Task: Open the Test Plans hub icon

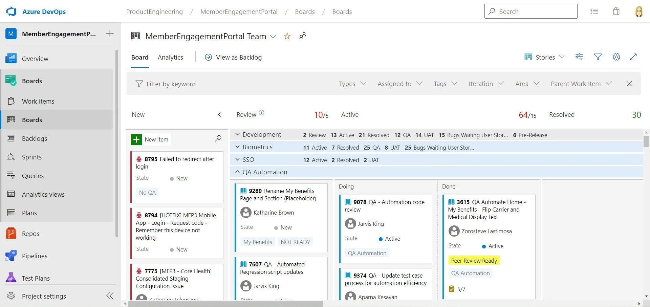Action: pos(11,278)
